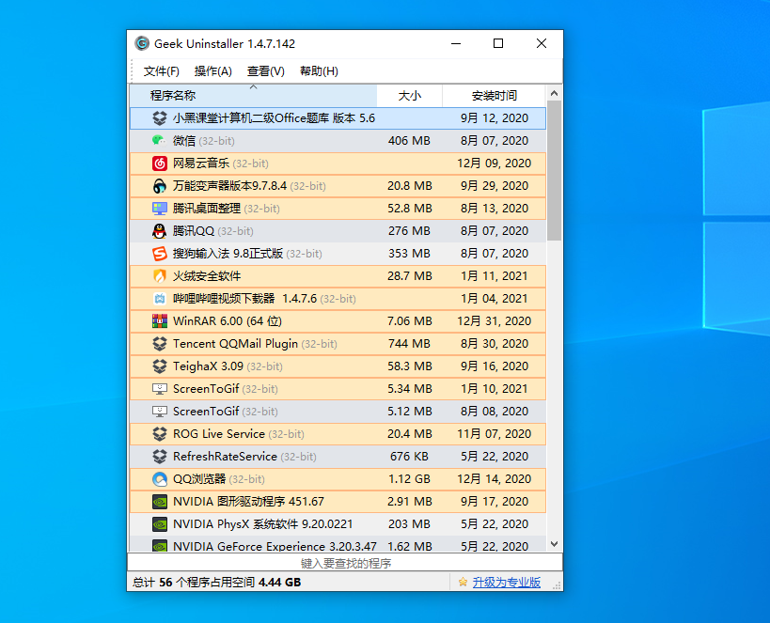Image resolution: width=770 pixels, height=623 pixels.
Task: Click the NVIDIA 图形驱动程序 icon
Action: 160,502
